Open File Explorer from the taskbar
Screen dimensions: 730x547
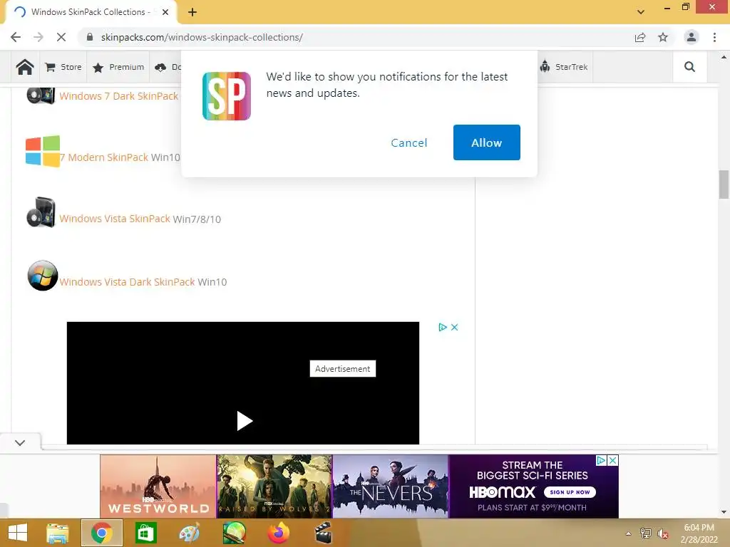click(57, 533)
